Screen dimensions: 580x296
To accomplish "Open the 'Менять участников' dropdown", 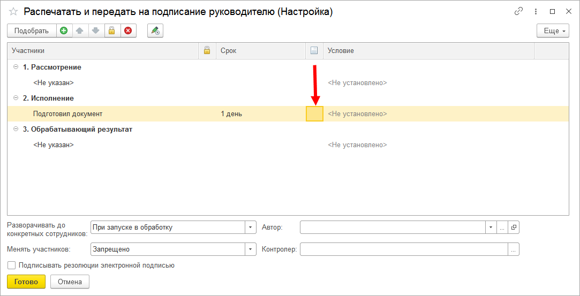I will tap(251, 249).
